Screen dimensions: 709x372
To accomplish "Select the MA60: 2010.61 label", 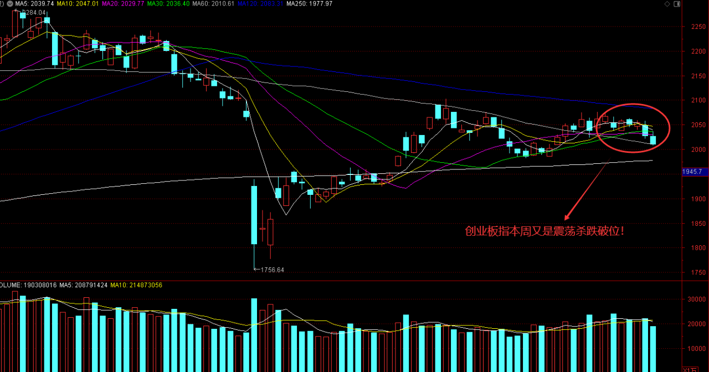I will pyautogui.click(x=213, y=3).
